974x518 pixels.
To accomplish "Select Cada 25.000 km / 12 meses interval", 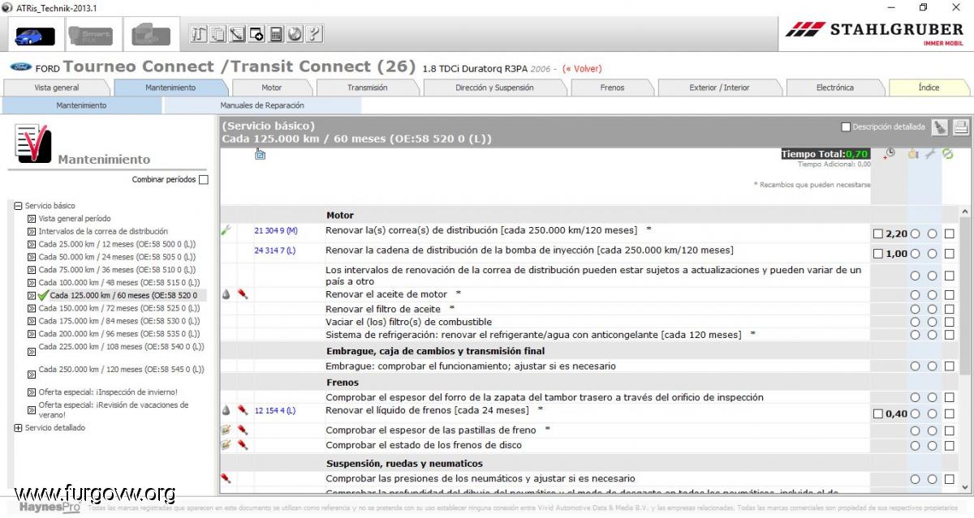I will pyautogui.click(x=117, y=244).
